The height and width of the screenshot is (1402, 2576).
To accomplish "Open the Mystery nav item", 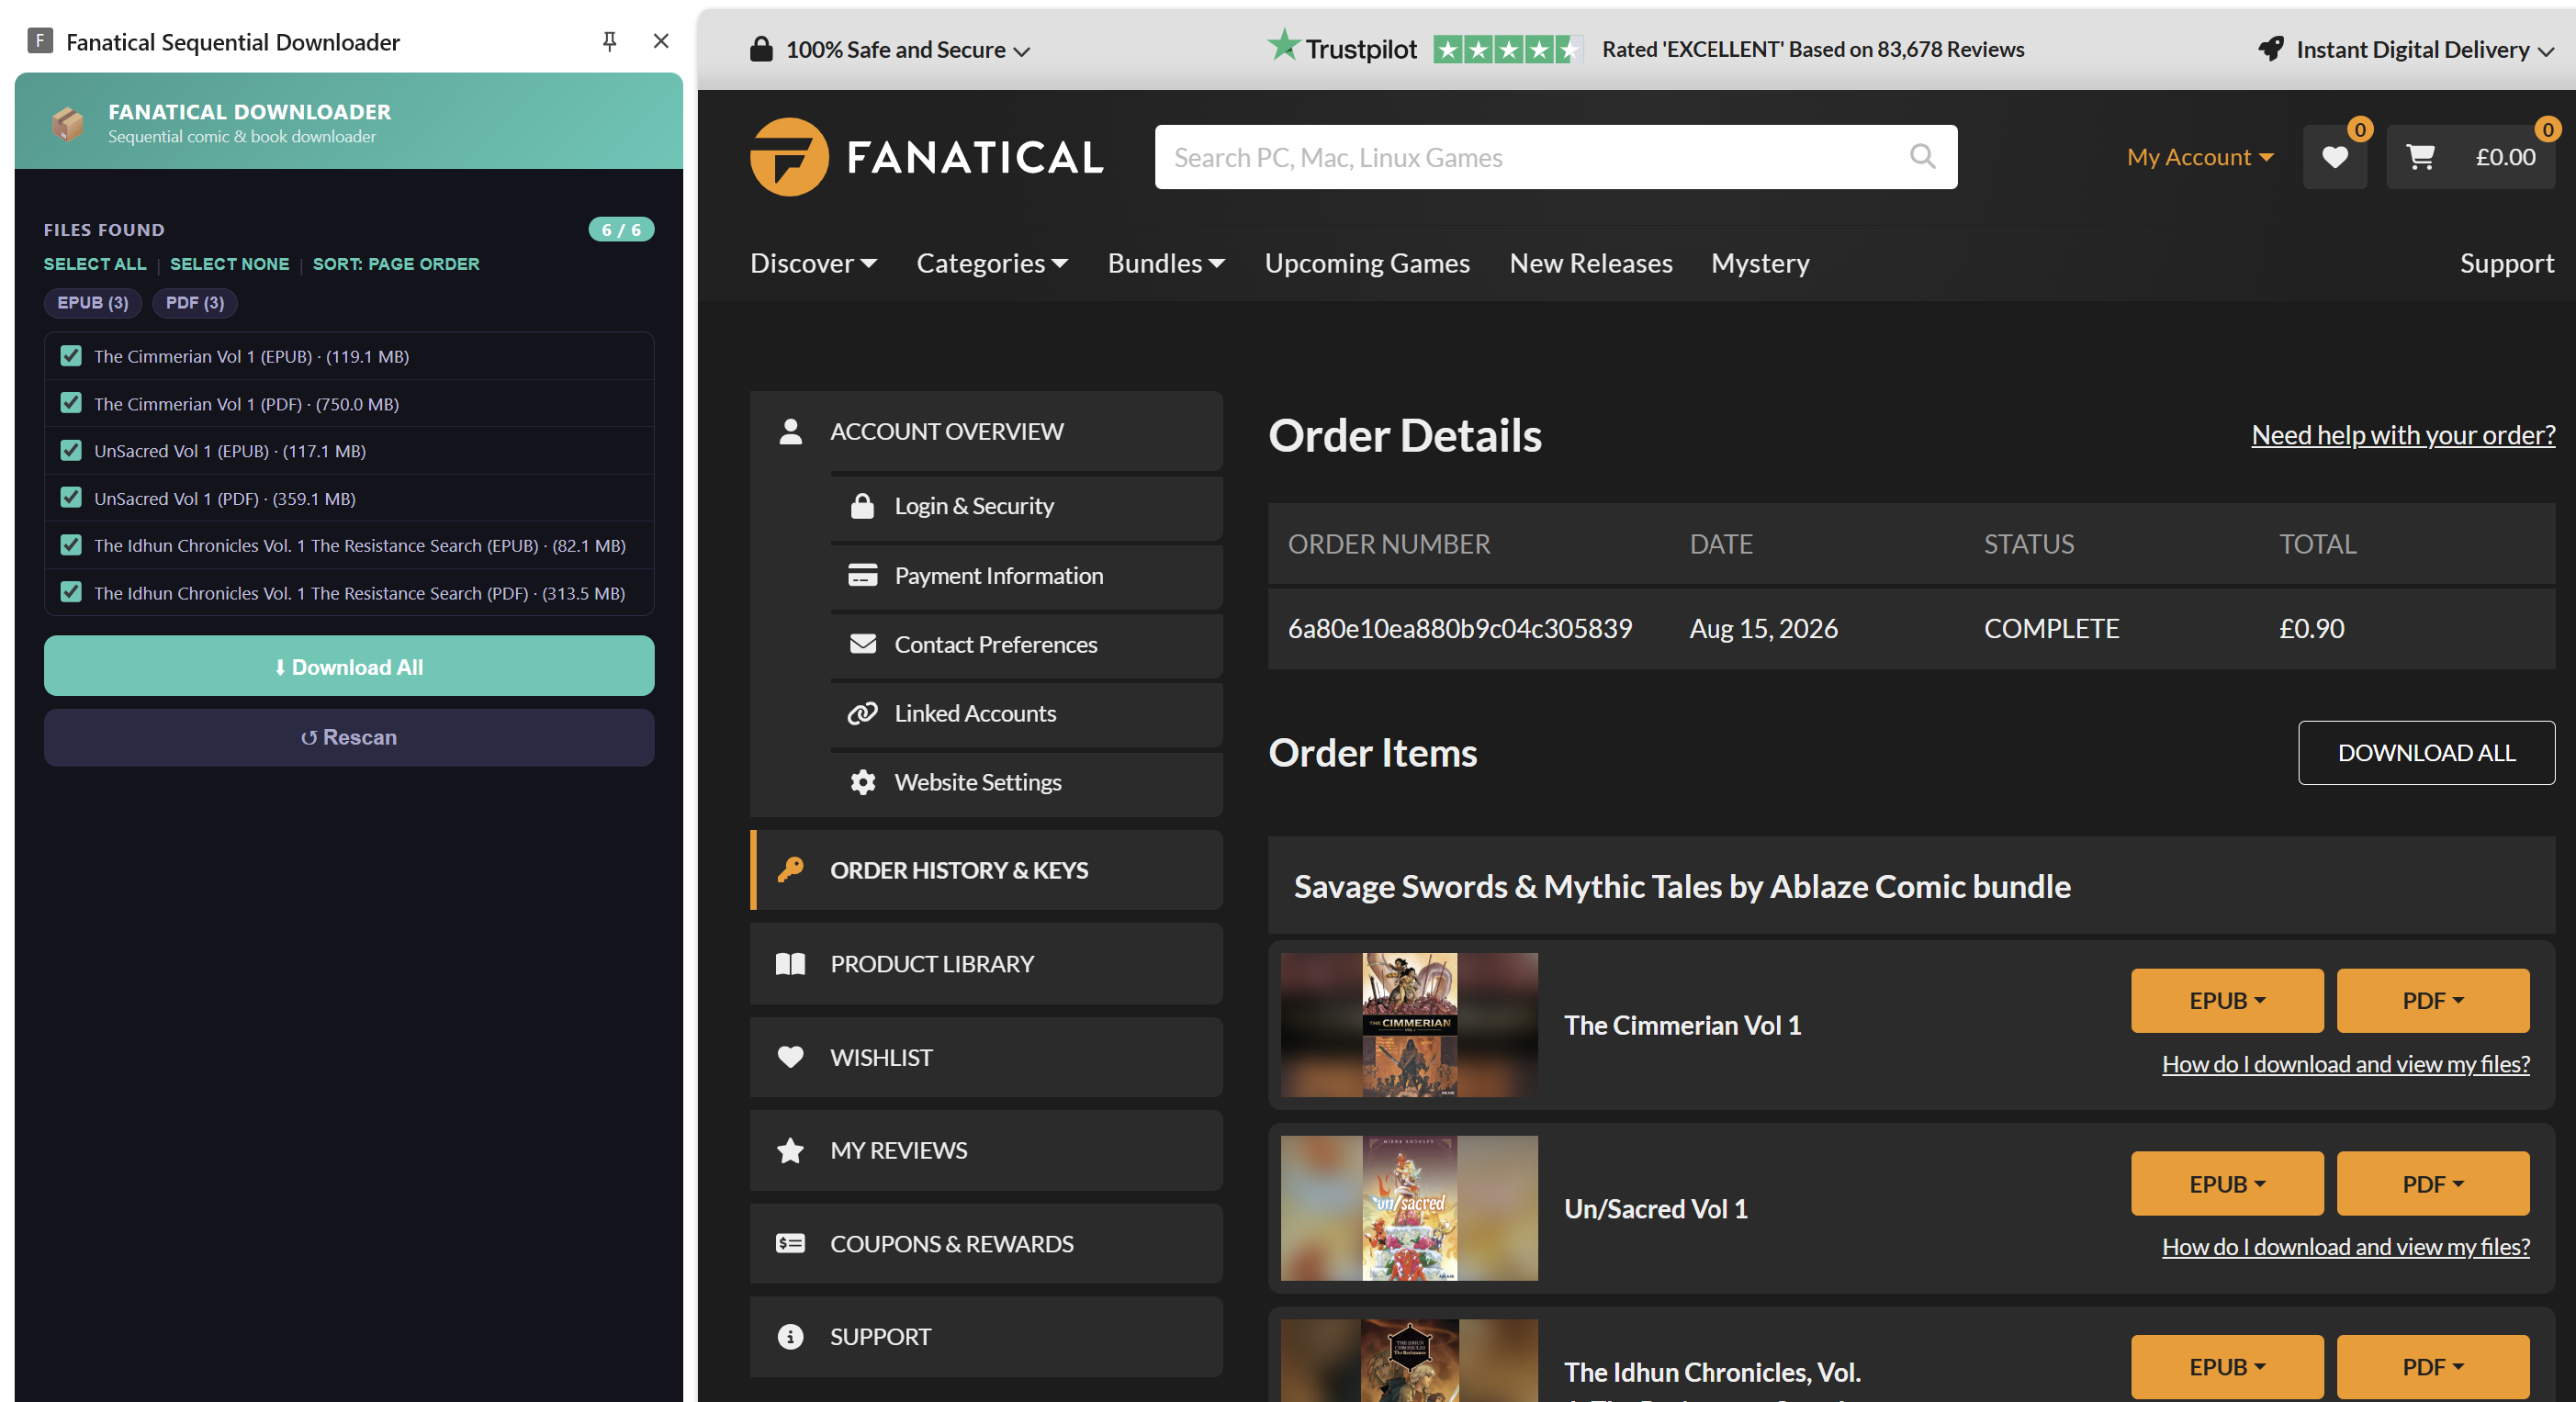I will pos(1760,263).
